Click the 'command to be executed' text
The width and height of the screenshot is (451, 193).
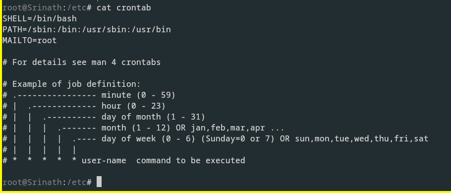(x=190, y=160)
